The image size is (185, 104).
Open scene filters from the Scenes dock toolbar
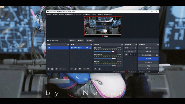tap(56, 69)
